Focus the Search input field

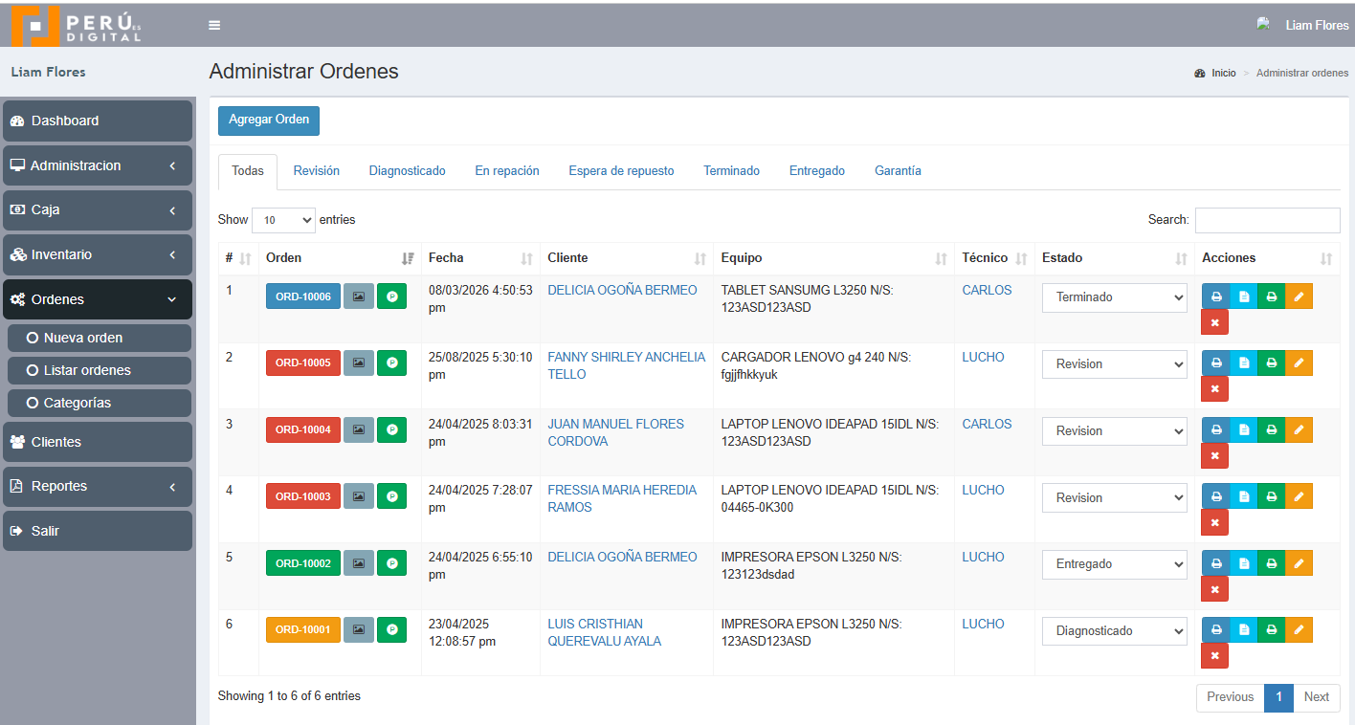coord(1268,220)
